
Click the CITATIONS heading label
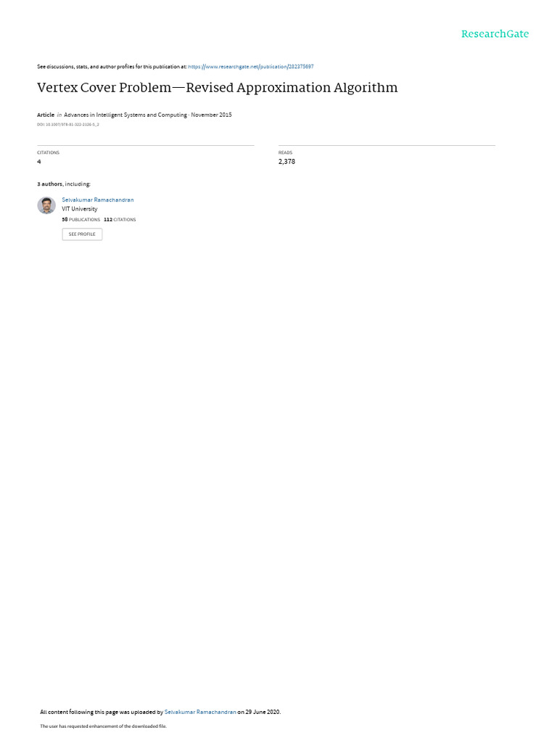(x=49, y=152)
